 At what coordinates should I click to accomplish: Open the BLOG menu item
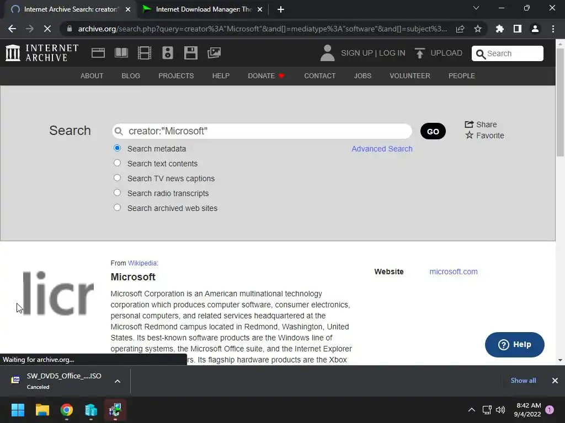point(131,76)
